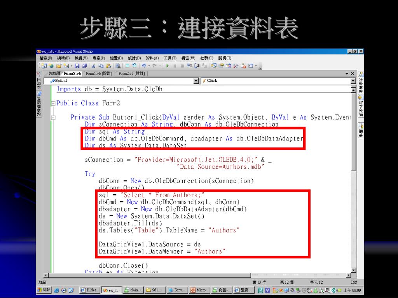The width and height of the screenshot is (398, 298).
Task: Switch to the Form2.vb [設計] tab
Action: tap(131, 73)
